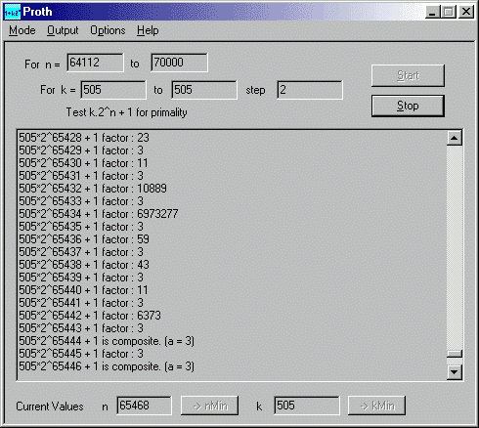Select line '505*2^65442 + 1 factor : 6373'
The image size is (479, 428).
90,316
